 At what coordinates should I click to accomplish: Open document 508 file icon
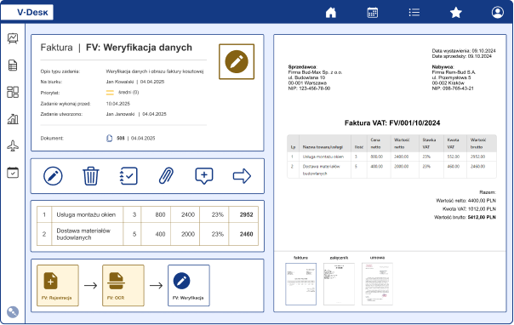click(110, 139)
